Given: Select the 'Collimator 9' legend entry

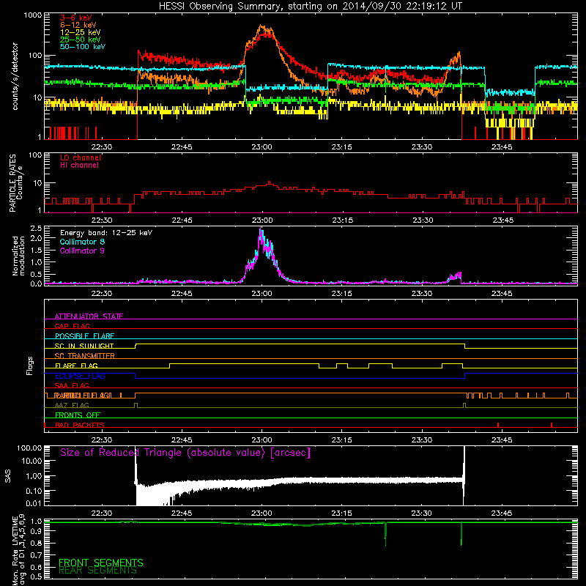Looking at the screenshot, I should pos(82,251).
